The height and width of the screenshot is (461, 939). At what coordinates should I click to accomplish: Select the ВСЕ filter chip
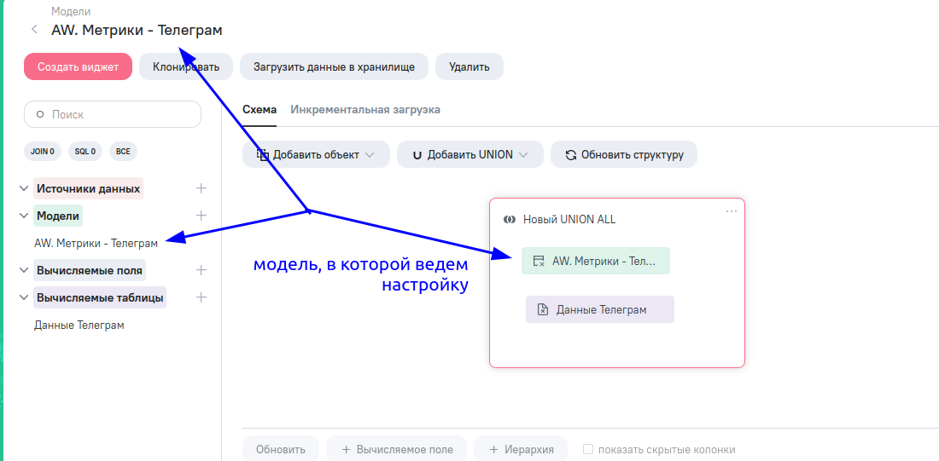coord(124,152)
